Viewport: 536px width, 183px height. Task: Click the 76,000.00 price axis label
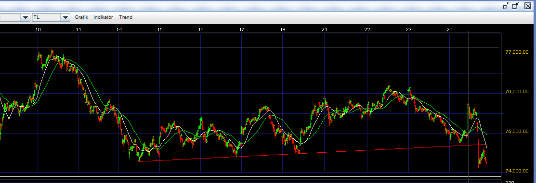tap(517, 92)
